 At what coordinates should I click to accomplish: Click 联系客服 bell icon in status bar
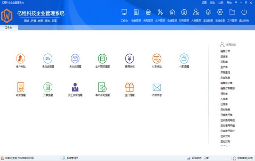234,158
